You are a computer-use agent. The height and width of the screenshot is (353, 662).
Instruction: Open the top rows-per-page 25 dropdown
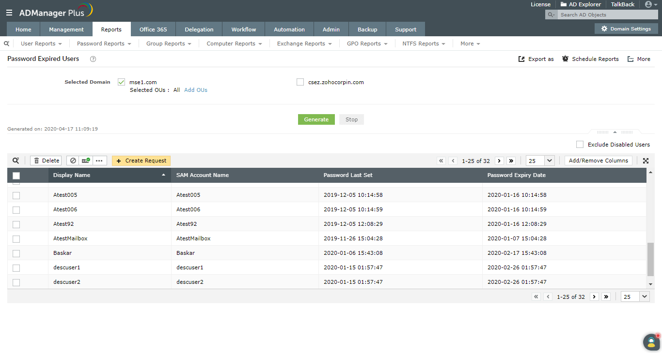pos(540,161)
